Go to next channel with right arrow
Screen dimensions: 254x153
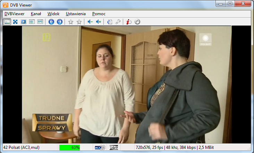[60, 22]
